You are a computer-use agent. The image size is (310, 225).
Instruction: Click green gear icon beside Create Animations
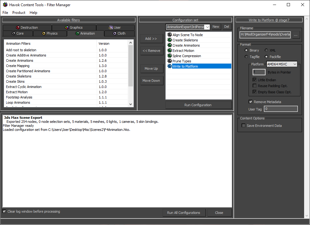click(169, 45)
